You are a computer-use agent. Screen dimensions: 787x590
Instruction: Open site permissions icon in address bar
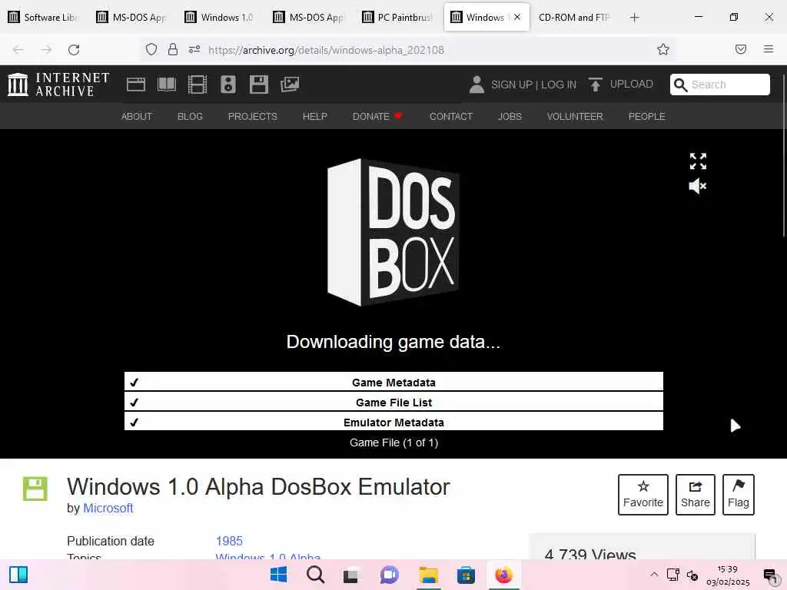point(194,49)
